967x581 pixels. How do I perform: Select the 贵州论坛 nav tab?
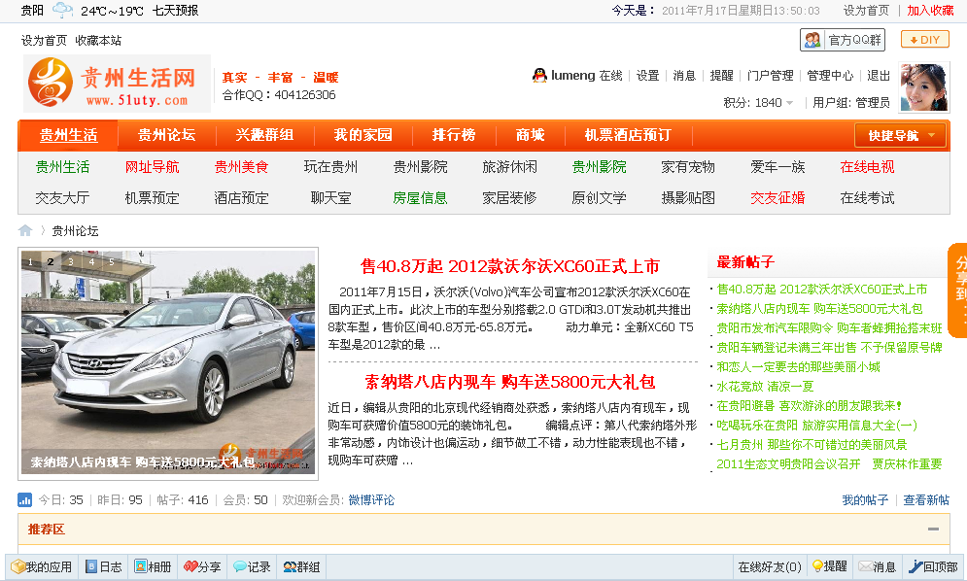point(166,135)
